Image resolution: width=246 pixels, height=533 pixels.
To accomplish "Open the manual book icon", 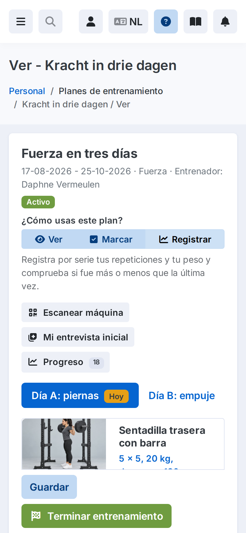I will (x=196, y=21).
